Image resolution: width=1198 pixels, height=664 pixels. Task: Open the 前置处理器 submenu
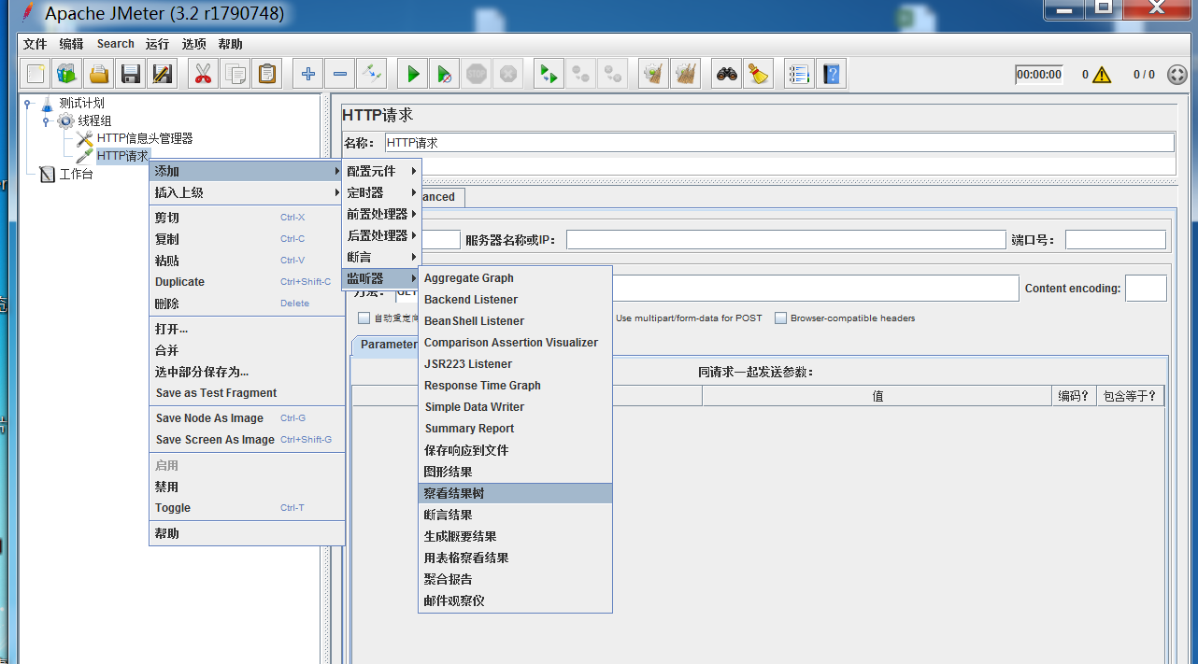(381, 214)
